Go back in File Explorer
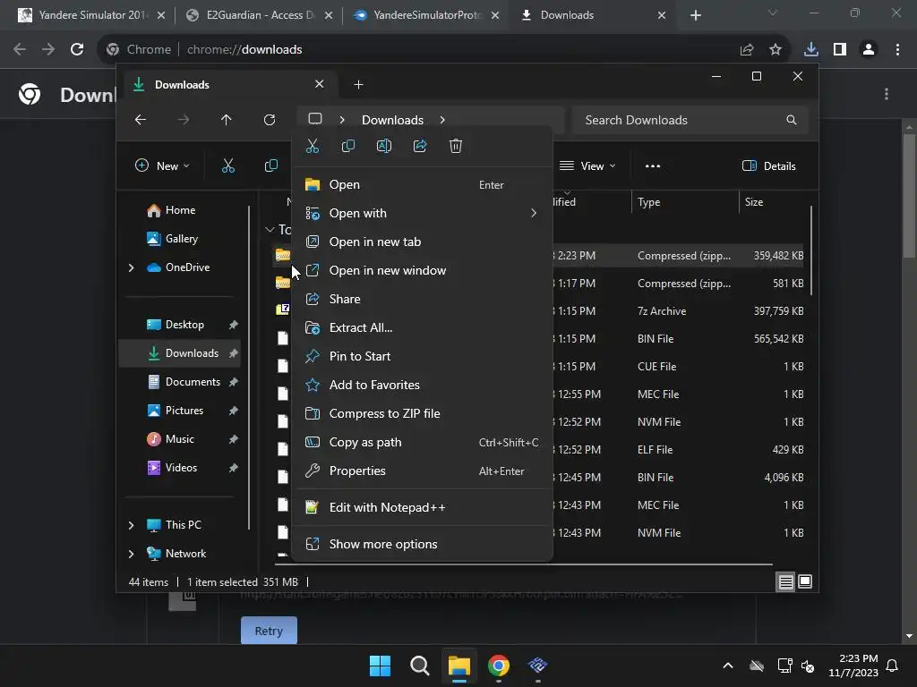Image resolution: width=917 pixels, height=687 pixels. tap(141, 120)
